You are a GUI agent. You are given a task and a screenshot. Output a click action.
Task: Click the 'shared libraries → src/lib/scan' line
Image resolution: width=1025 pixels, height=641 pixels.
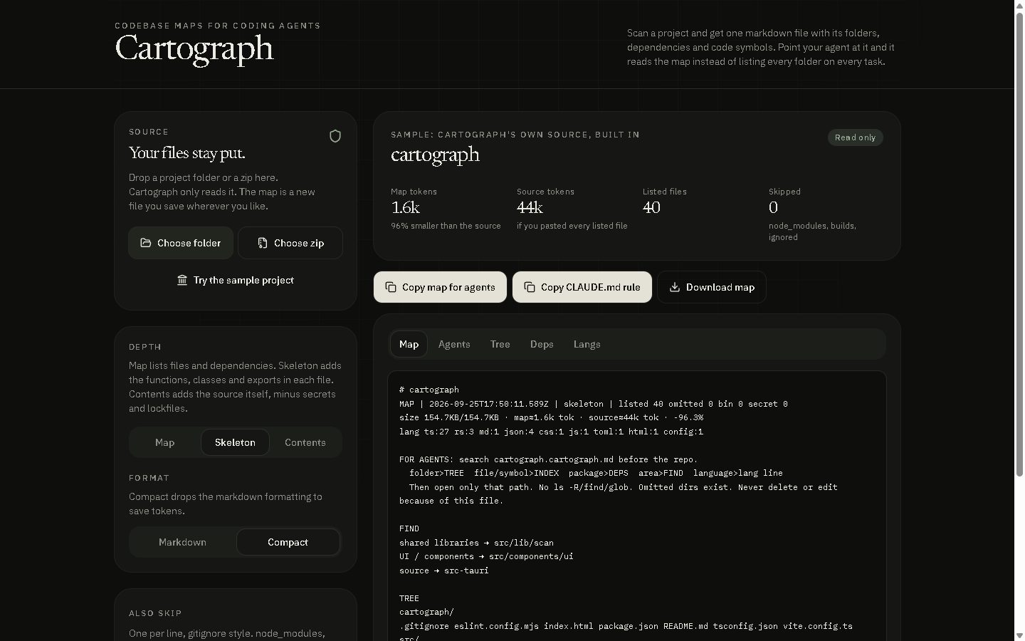click(x=476, y=543)
